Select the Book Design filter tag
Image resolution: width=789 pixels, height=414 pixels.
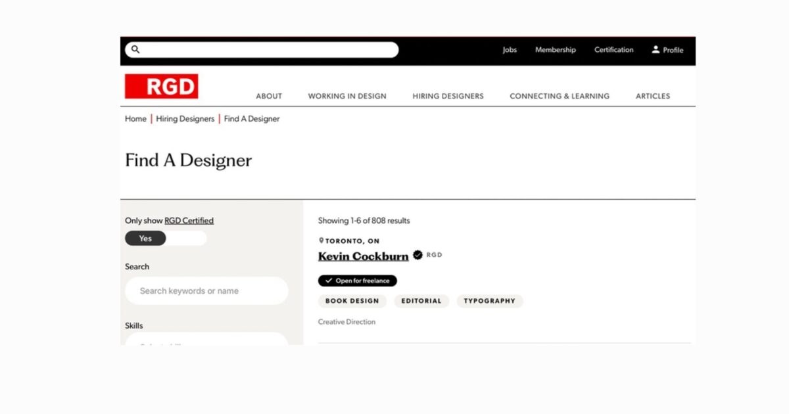click(352, 301)
